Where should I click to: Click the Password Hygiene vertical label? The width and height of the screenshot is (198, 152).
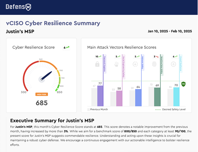click(x=105, y=64)
